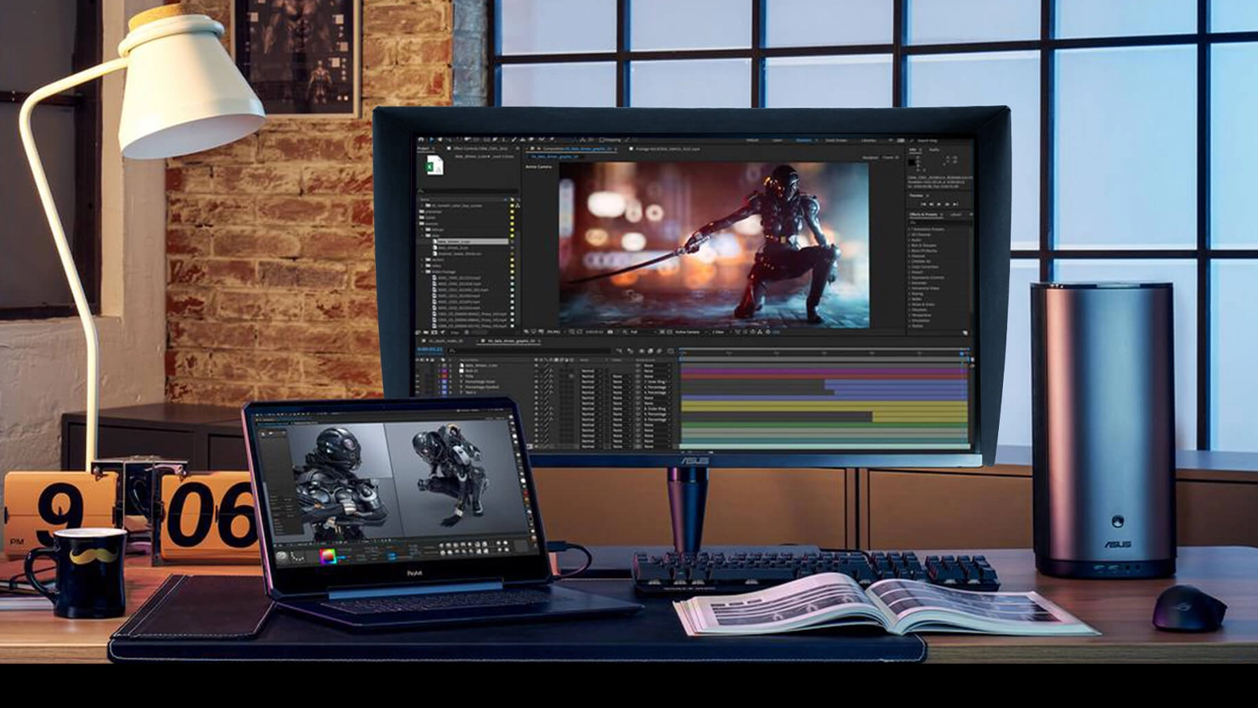Expand the Keying effects category
Screen dimensions: 1258x708
point(911,294)
